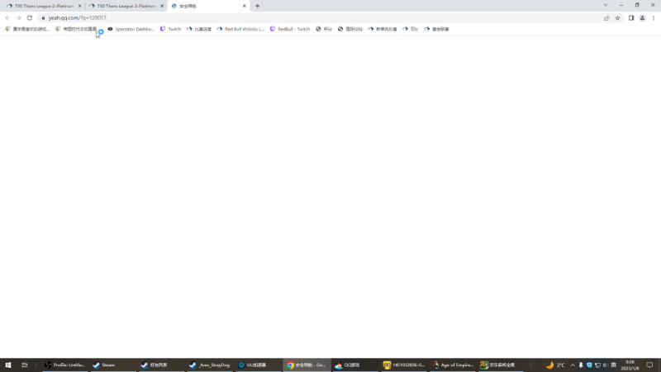Screen dimensions: 661x372
Task: Open the Windows notification center
Action: [649, 365]
